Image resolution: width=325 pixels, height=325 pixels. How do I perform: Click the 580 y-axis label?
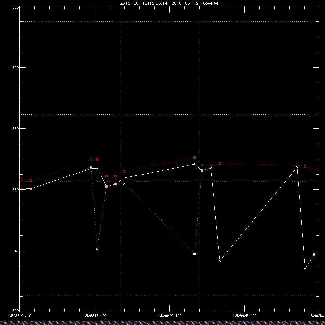pyautogui.click(x=16, y=128)
